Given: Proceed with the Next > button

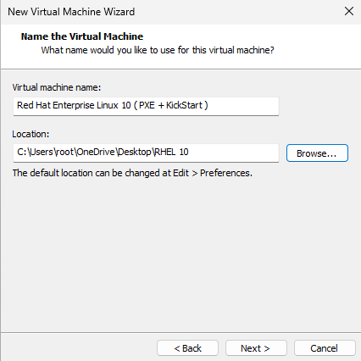Looking at the screenshot, I should (x=256, y=348).
